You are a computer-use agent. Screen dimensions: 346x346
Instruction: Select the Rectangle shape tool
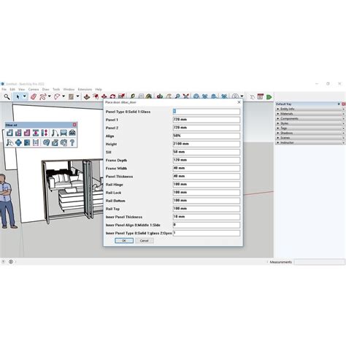(71, 97)
